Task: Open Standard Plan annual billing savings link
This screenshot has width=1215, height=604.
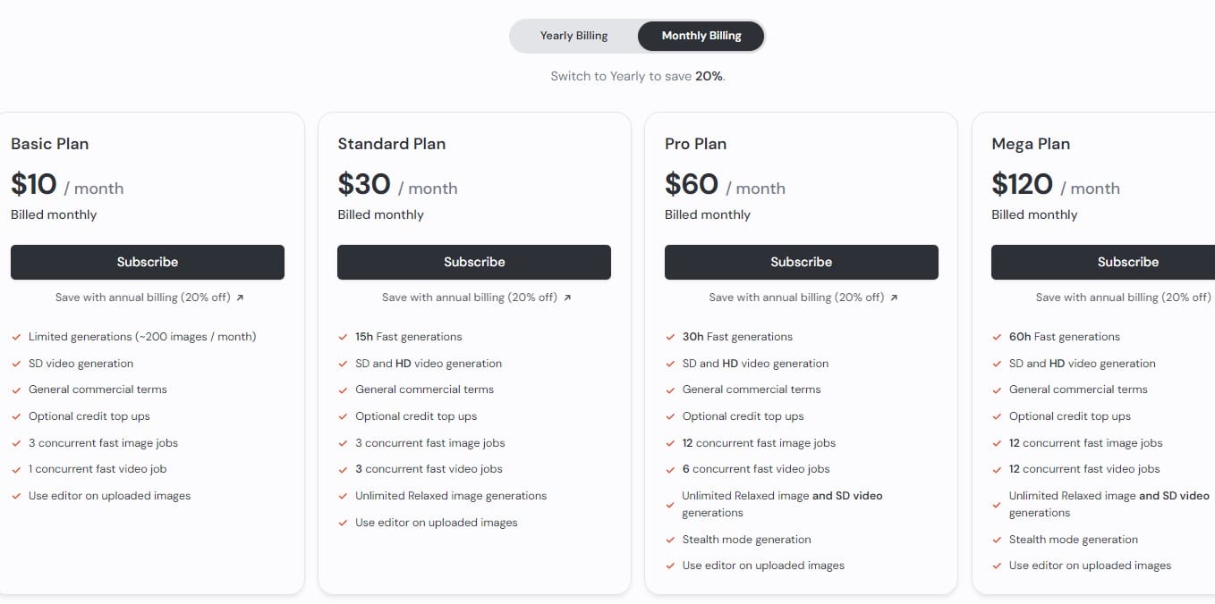Action: tap(470, 298)
